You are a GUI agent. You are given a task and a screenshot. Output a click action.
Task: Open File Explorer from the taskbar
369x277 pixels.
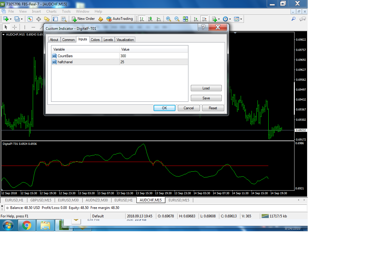45,225
